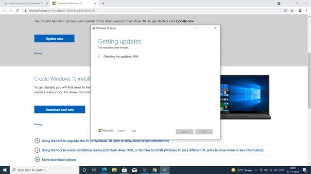Click the Next button in Setup dialog
Image resolution: width=311 pixels, height=174 pixels.
(x=204, y=131)
